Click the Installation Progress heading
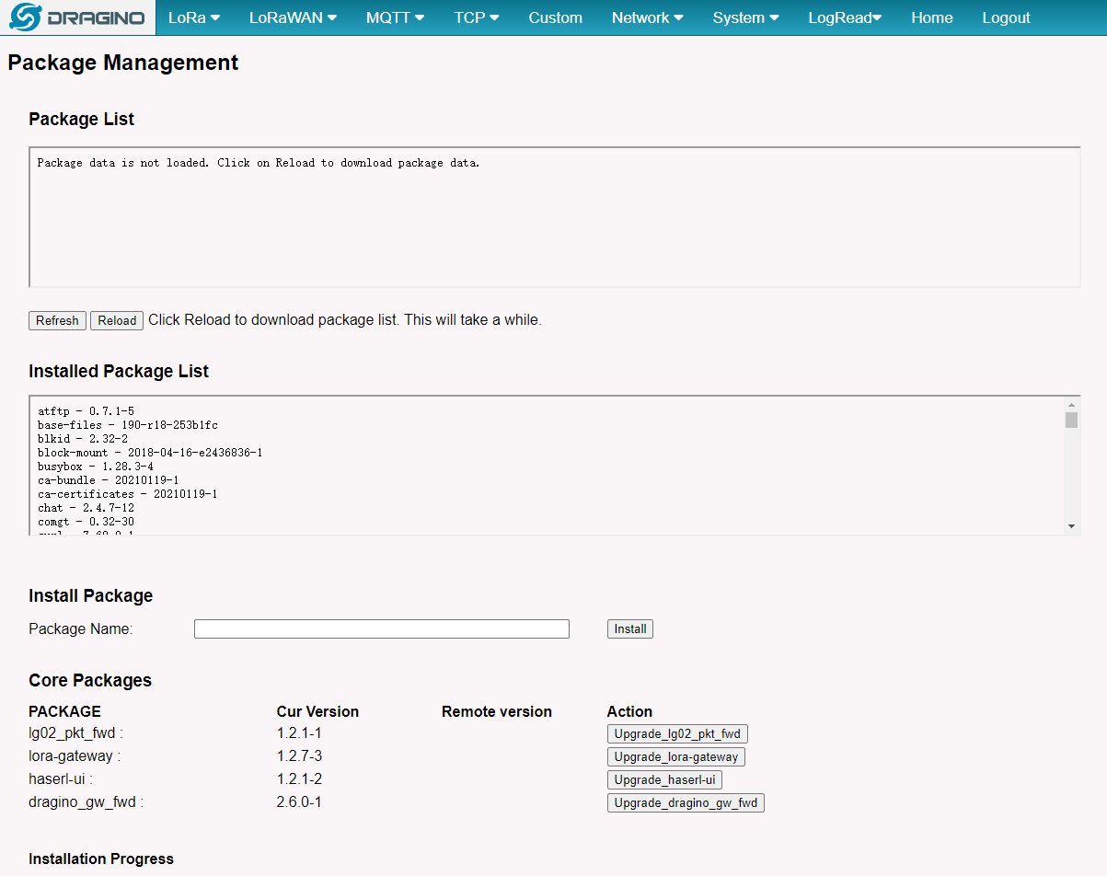 coord(101,859)
